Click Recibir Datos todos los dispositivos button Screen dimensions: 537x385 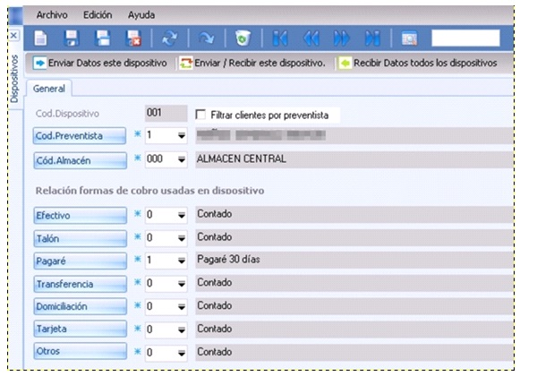pos(416,64)
